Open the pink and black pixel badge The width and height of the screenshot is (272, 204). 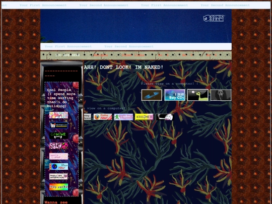[58, 146]
